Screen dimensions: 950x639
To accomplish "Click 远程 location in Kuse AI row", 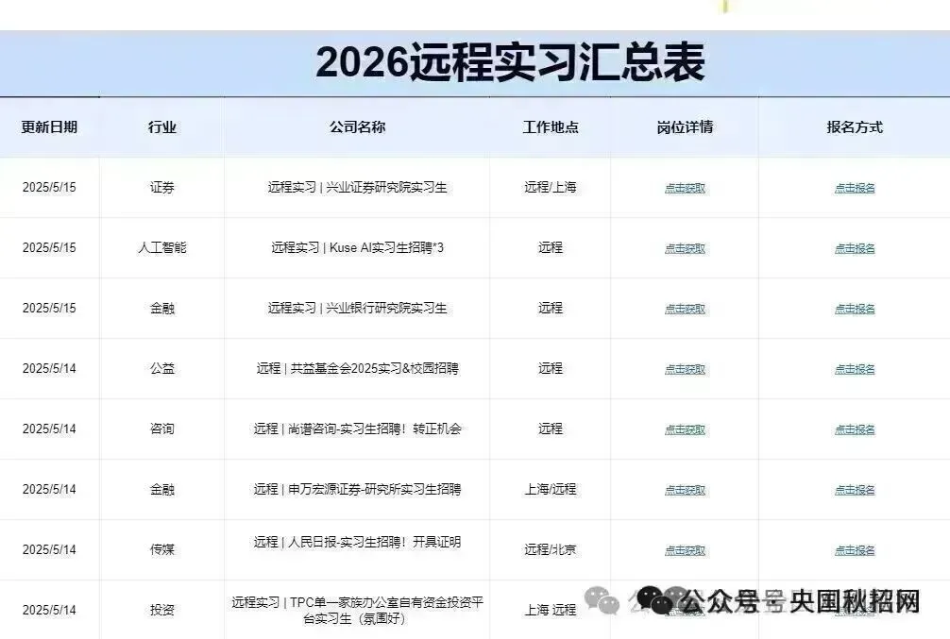I will (x=551, y=247).
